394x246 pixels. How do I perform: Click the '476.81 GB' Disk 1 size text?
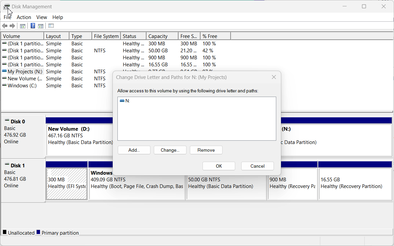tap(15, 179)
